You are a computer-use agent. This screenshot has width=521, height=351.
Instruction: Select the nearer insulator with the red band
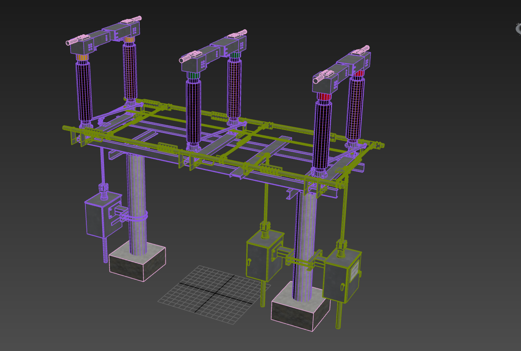(x=323, y=135)
